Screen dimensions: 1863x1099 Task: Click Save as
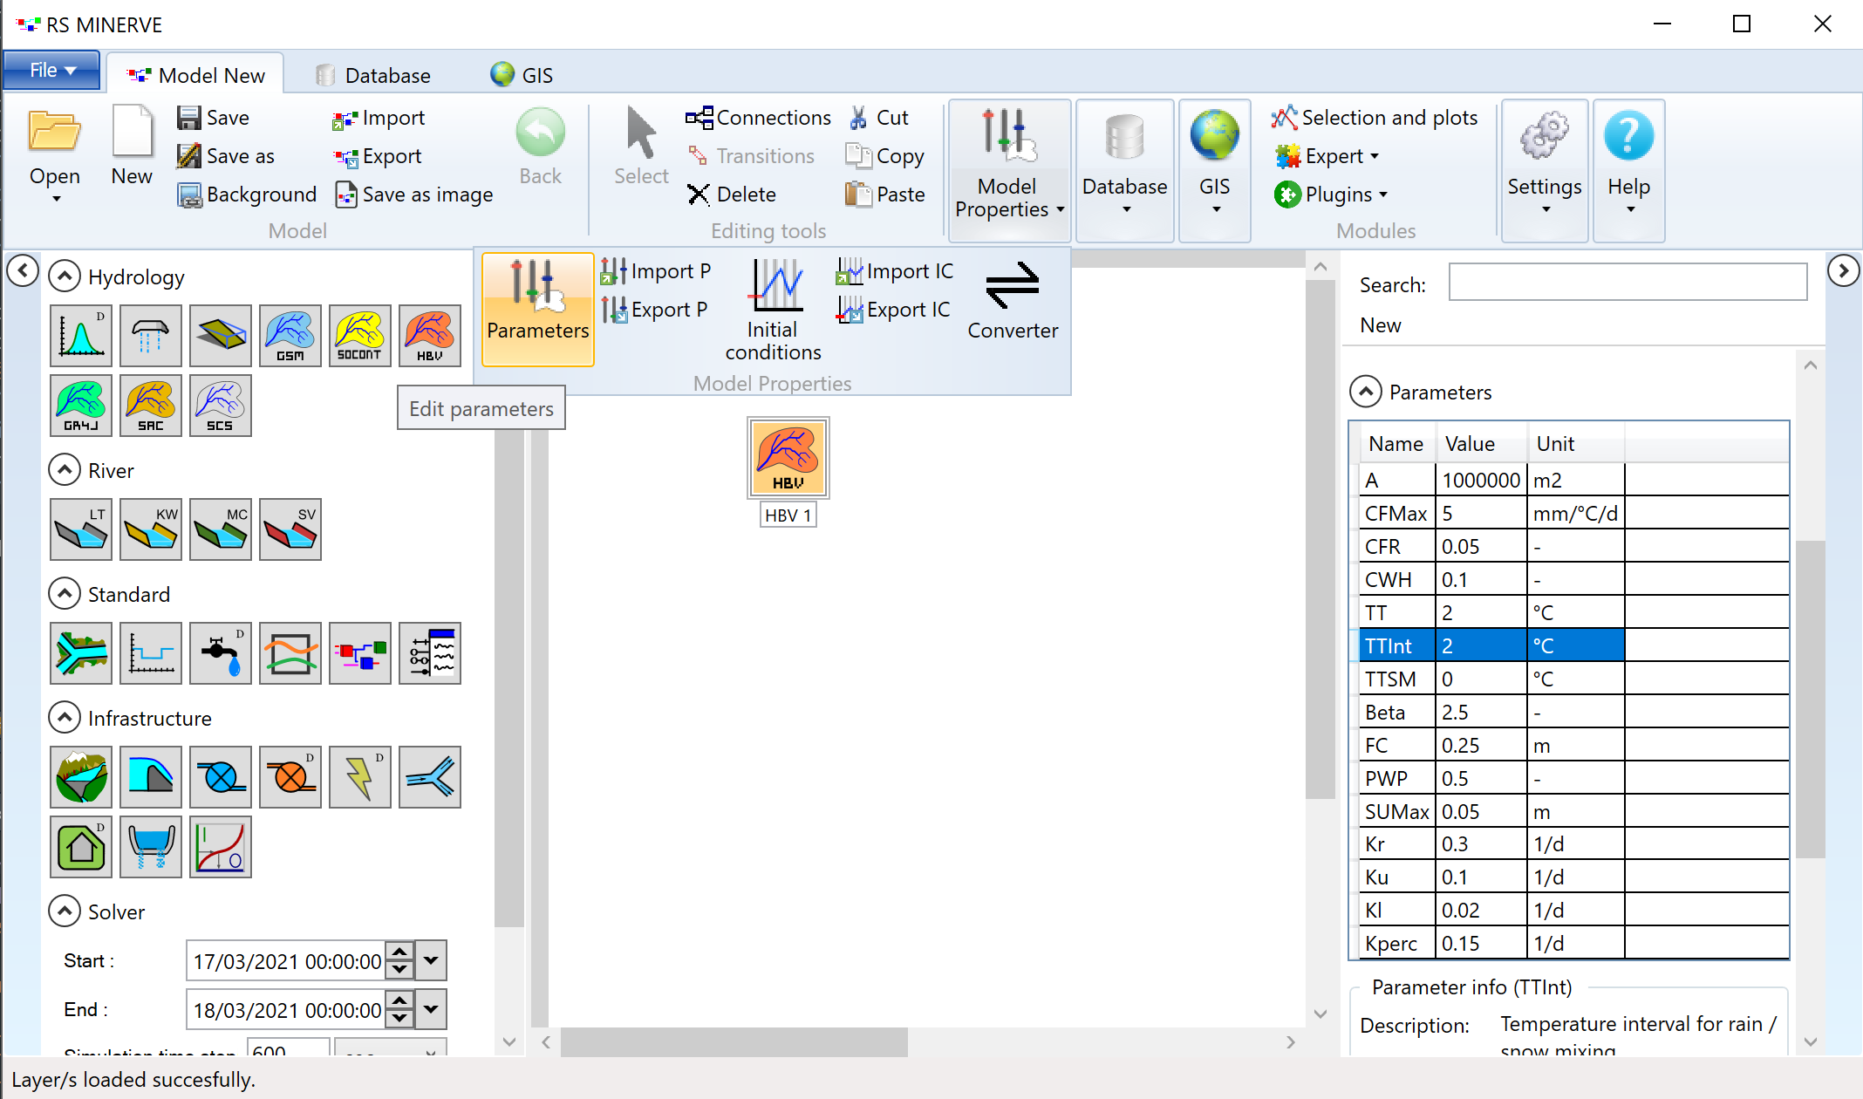226,156
